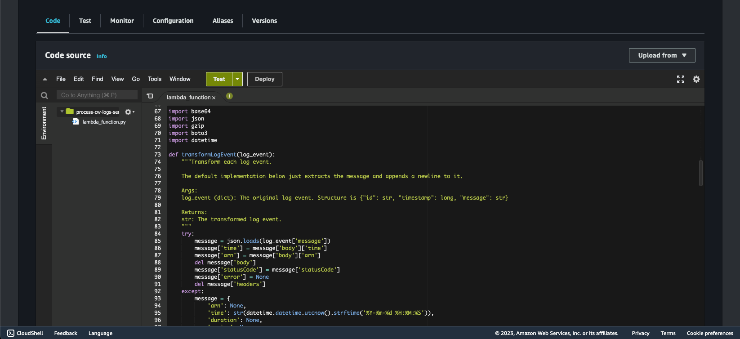Close the lambda_function tab
Image resolution: width=740 pixels, height=339 pixels.
(214, 98)
